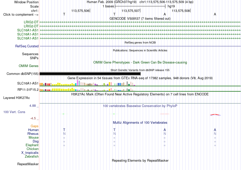
Task: Click the chr1: ruler label
Action: (x=35, y=11)
